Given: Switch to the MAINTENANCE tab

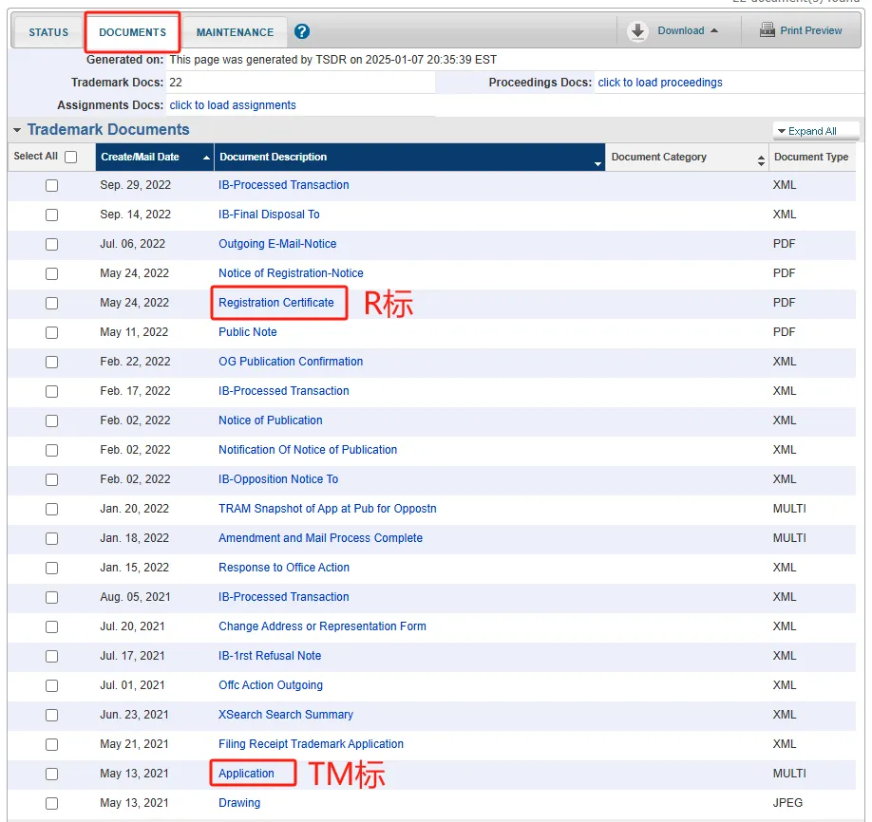Looking at the screenshot, I should (x=235, y=32).
